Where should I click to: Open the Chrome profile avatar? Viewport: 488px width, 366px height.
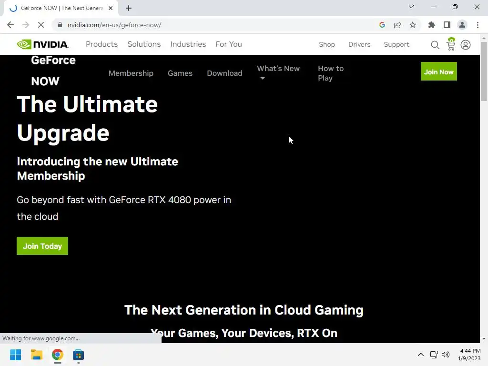pos(462,25)
